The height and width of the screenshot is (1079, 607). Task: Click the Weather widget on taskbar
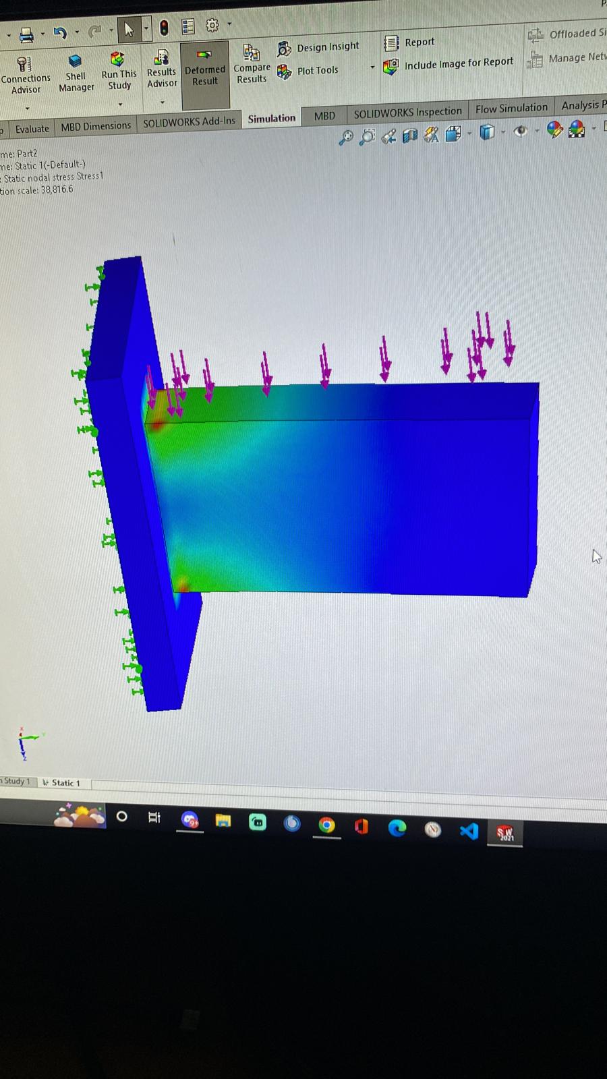[80, 816]
